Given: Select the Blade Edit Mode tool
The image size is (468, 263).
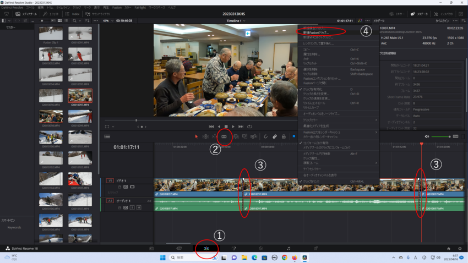Looking at the screenshot, I should click(224, 136).
